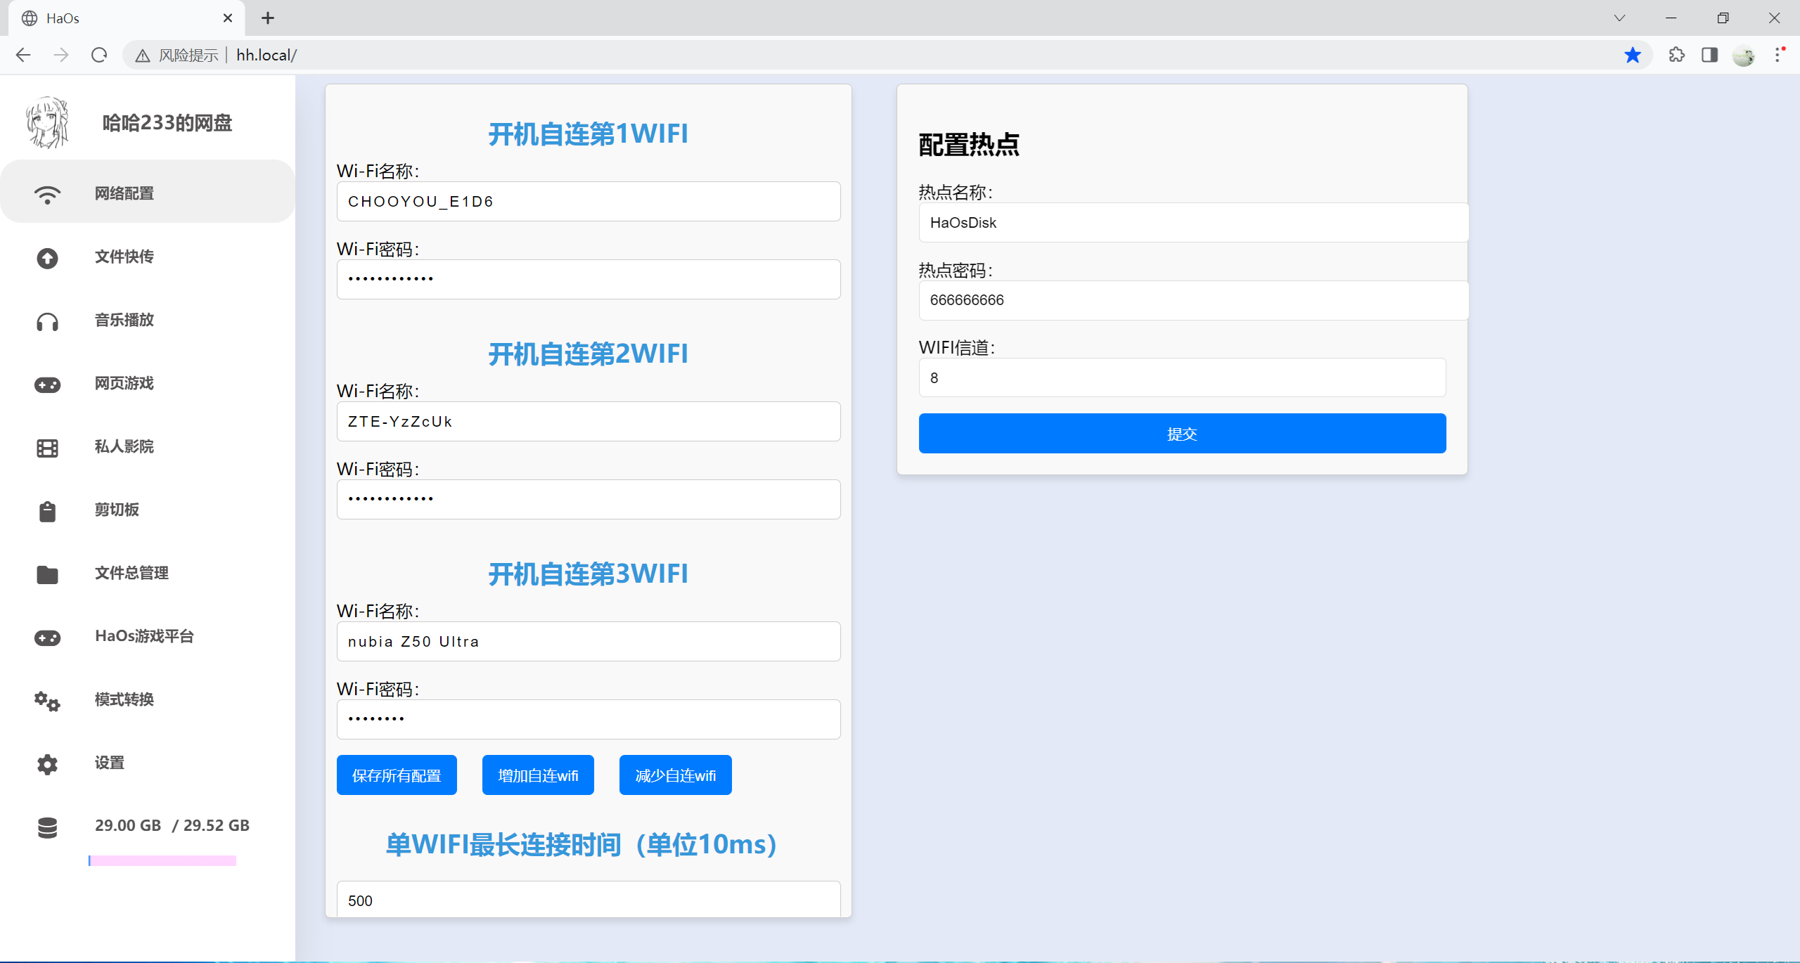Open 文件总管理 in the sidebar
The image size is (1800, 963).
coord(148,573)
